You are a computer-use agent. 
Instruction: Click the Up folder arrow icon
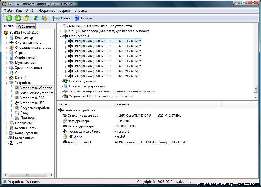(x=27, y=18)
